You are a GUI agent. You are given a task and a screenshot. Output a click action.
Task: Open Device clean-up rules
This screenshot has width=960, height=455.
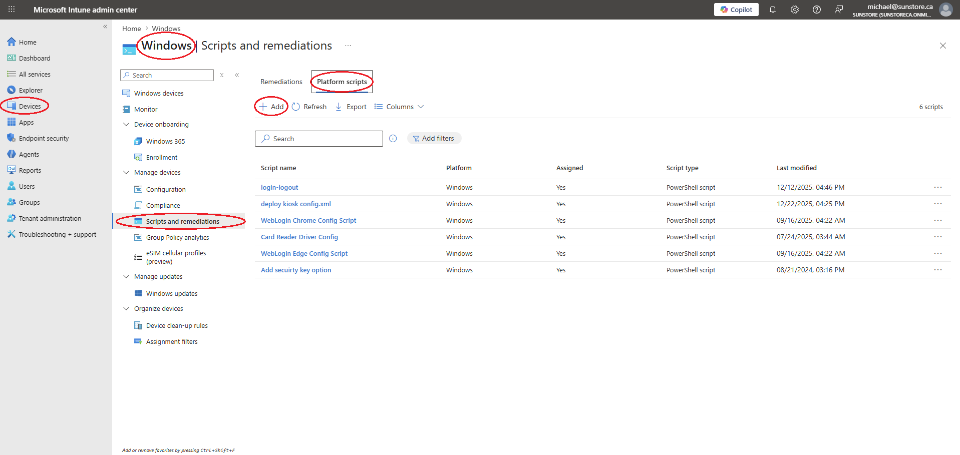(x=177, y=325)
